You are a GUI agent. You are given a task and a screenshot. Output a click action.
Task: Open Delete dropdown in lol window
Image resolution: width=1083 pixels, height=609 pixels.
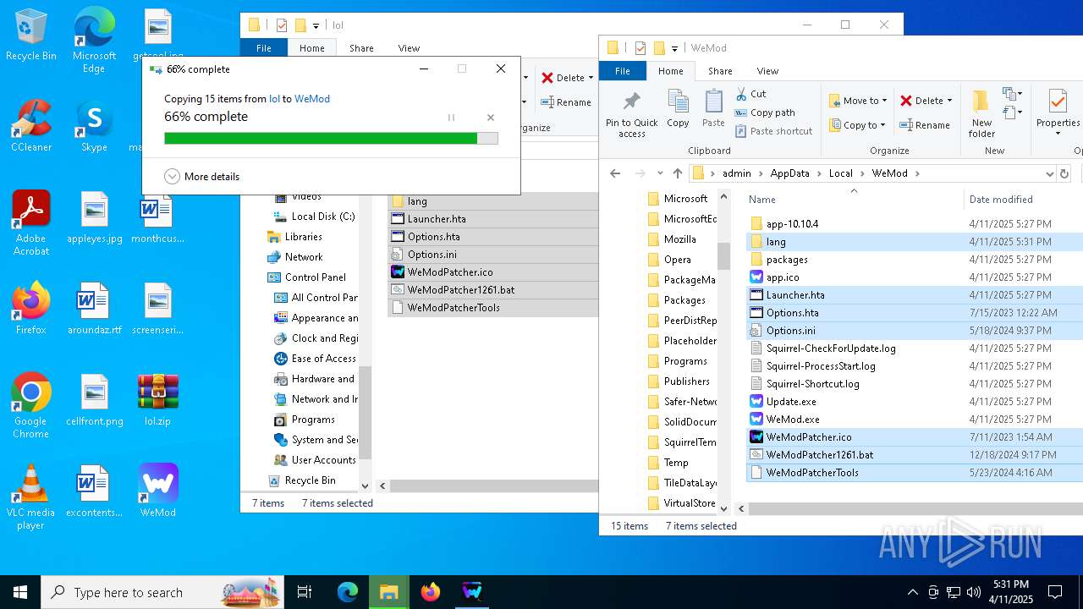pyautogui.click(x=590, y=78)
